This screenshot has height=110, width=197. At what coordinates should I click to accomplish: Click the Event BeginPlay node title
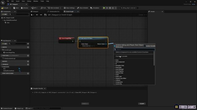point(66,38)
